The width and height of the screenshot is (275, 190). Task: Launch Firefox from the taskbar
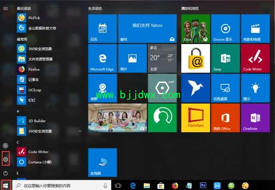pos(175,185)
